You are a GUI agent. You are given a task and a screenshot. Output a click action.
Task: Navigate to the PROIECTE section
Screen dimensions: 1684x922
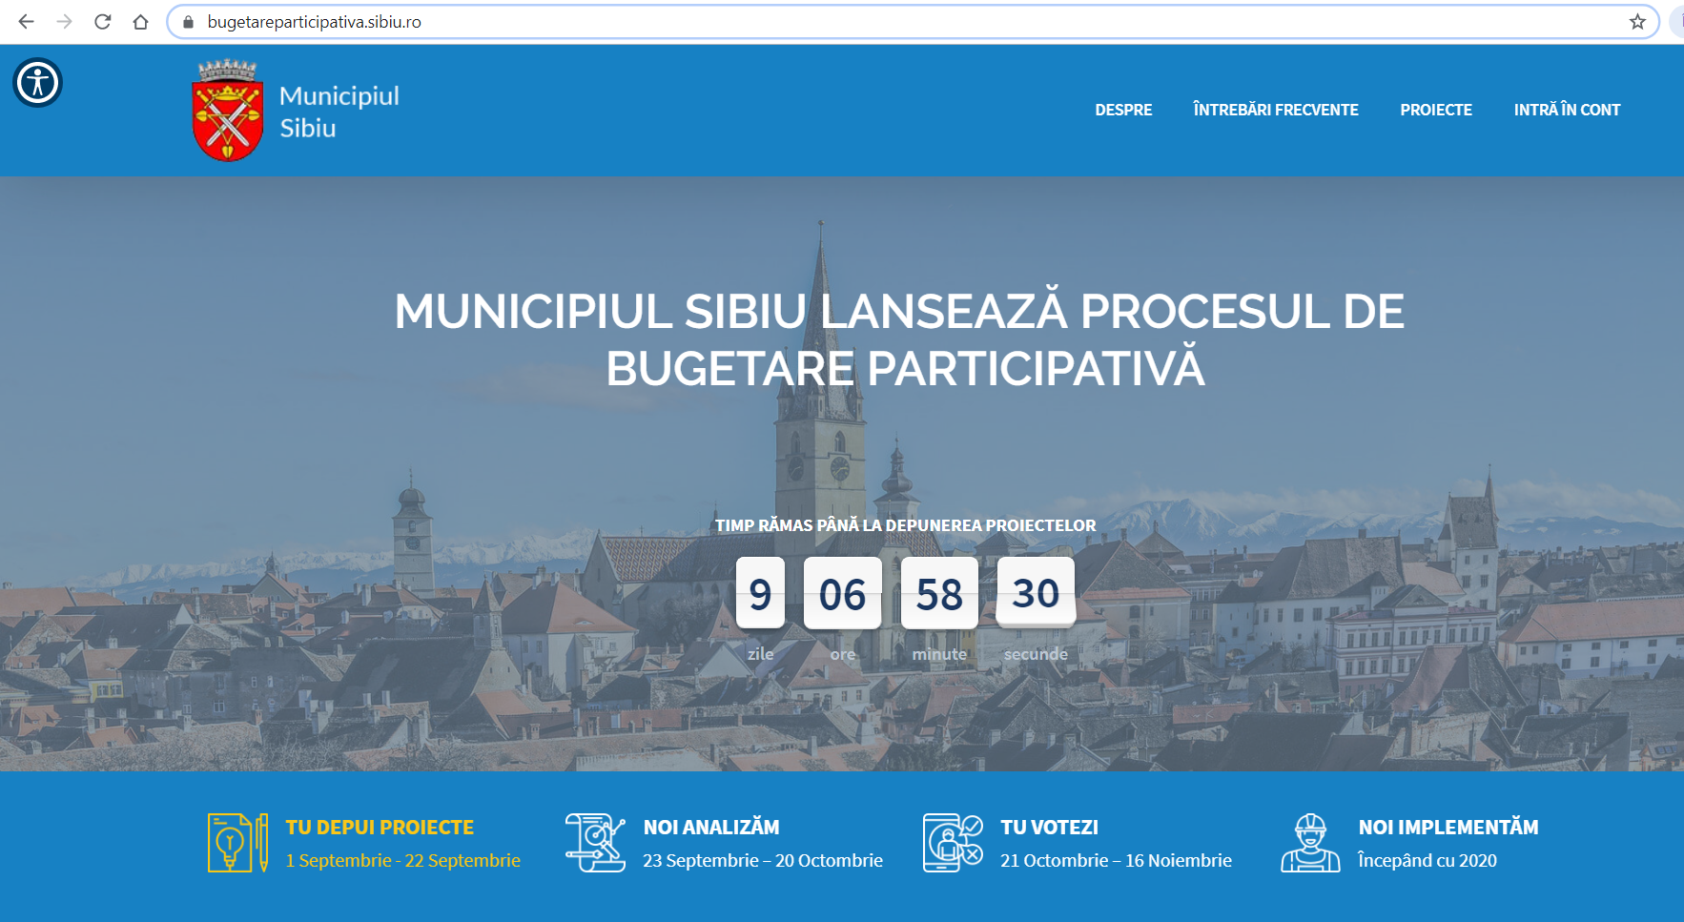click(1435, 110)
